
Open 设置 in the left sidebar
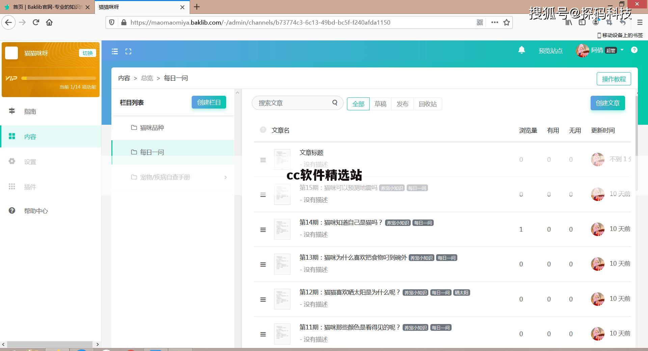point(51,162)
